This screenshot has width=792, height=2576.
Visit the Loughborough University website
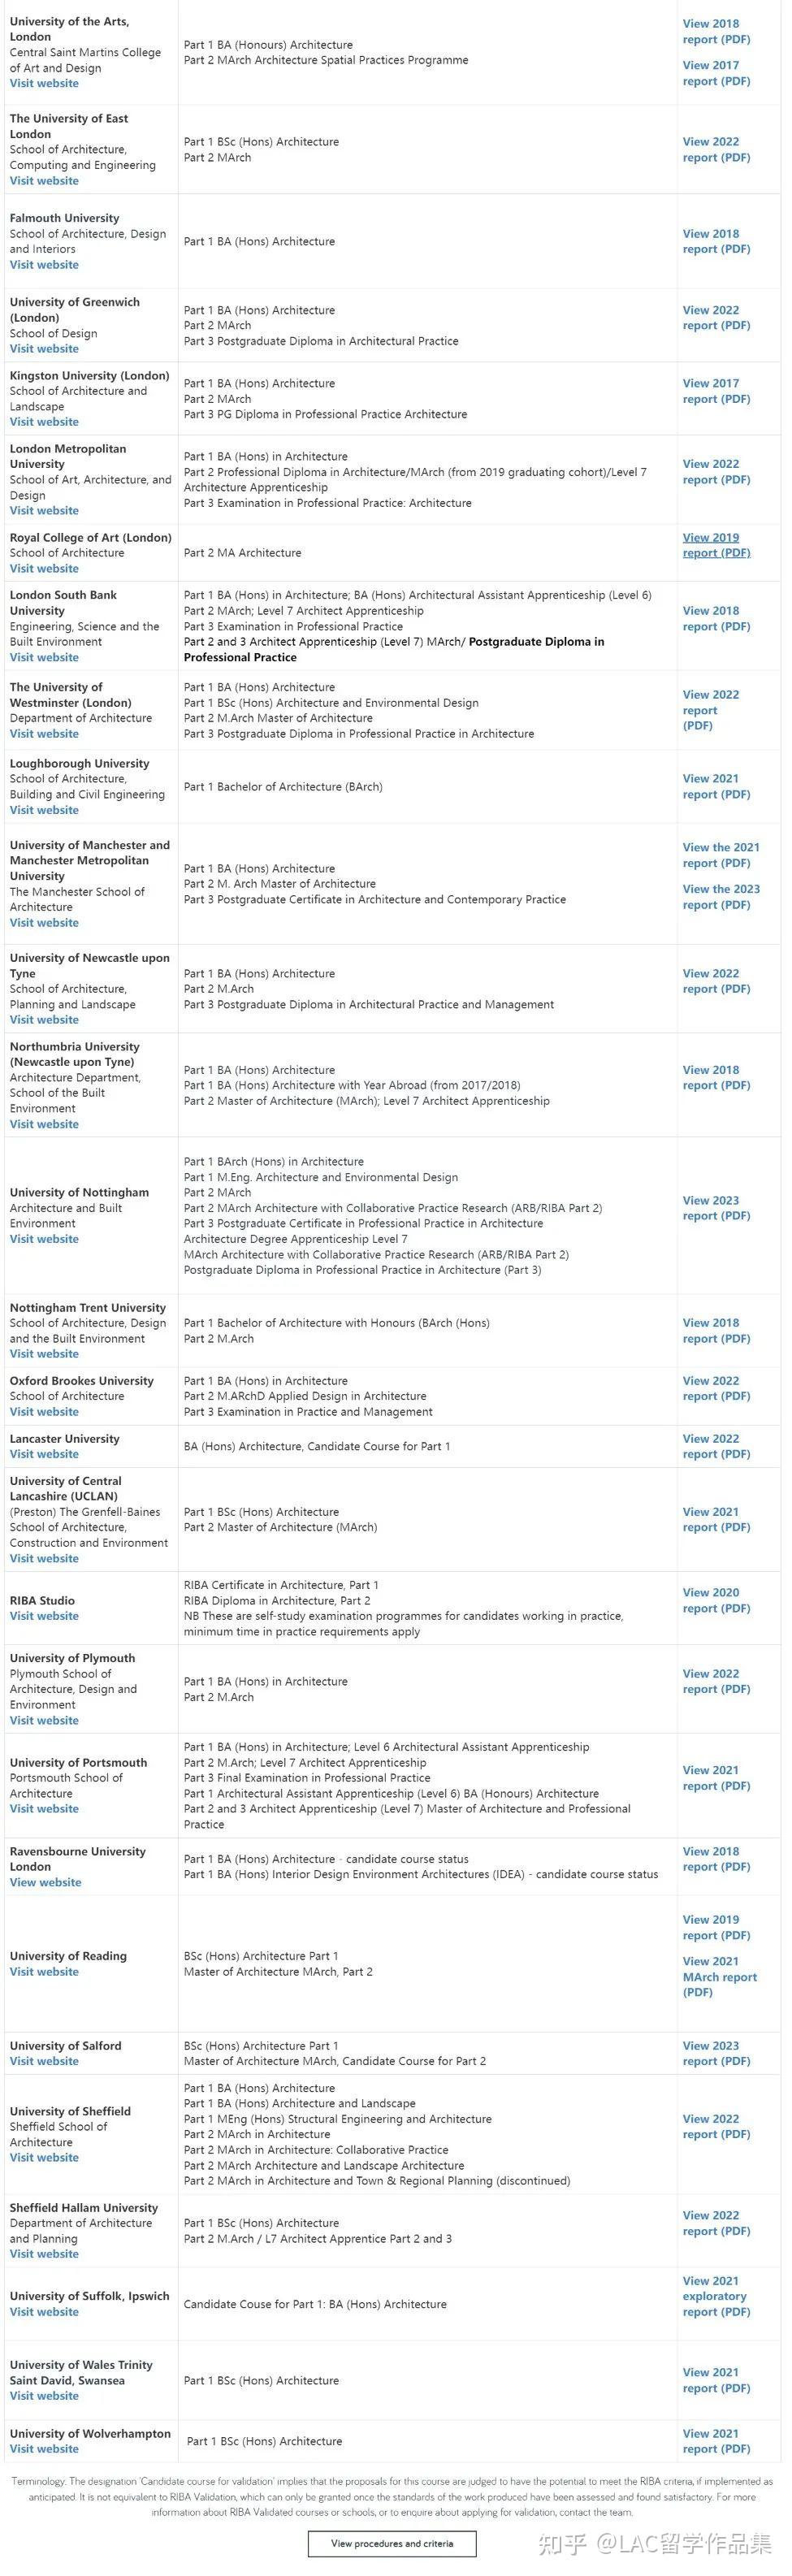pyautogui.click(x=44, y=810)
